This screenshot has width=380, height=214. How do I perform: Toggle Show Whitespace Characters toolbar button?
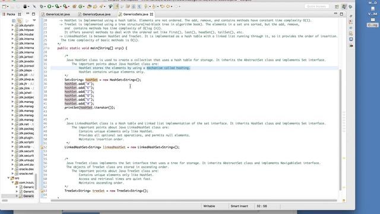(140, 7)
